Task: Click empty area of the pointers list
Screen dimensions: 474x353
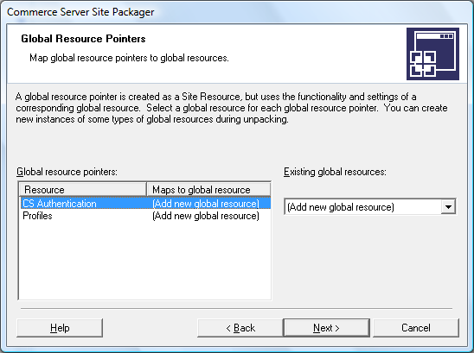Action: pyautogui.click(x=145, y=260)
